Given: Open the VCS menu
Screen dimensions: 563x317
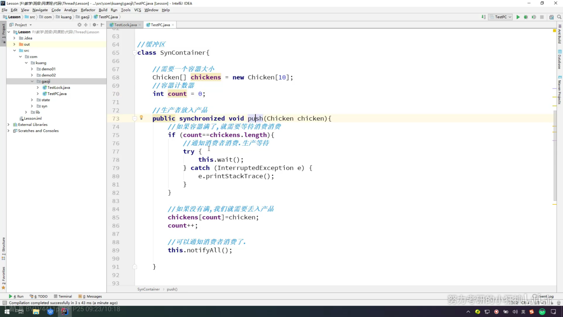Looking at the screenshot, I should pyautogui.click(x=137, y=10).
